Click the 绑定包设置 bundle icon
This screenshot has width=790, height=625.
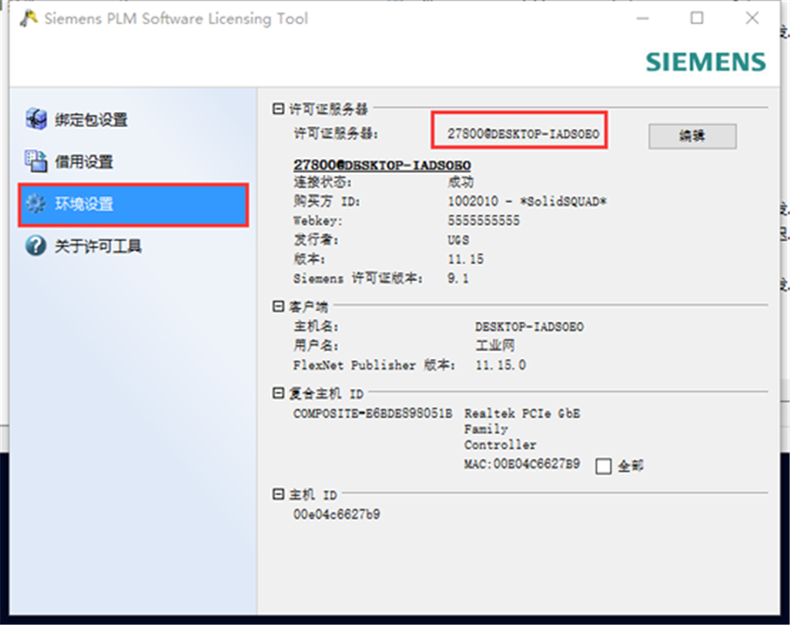[36, 119]
